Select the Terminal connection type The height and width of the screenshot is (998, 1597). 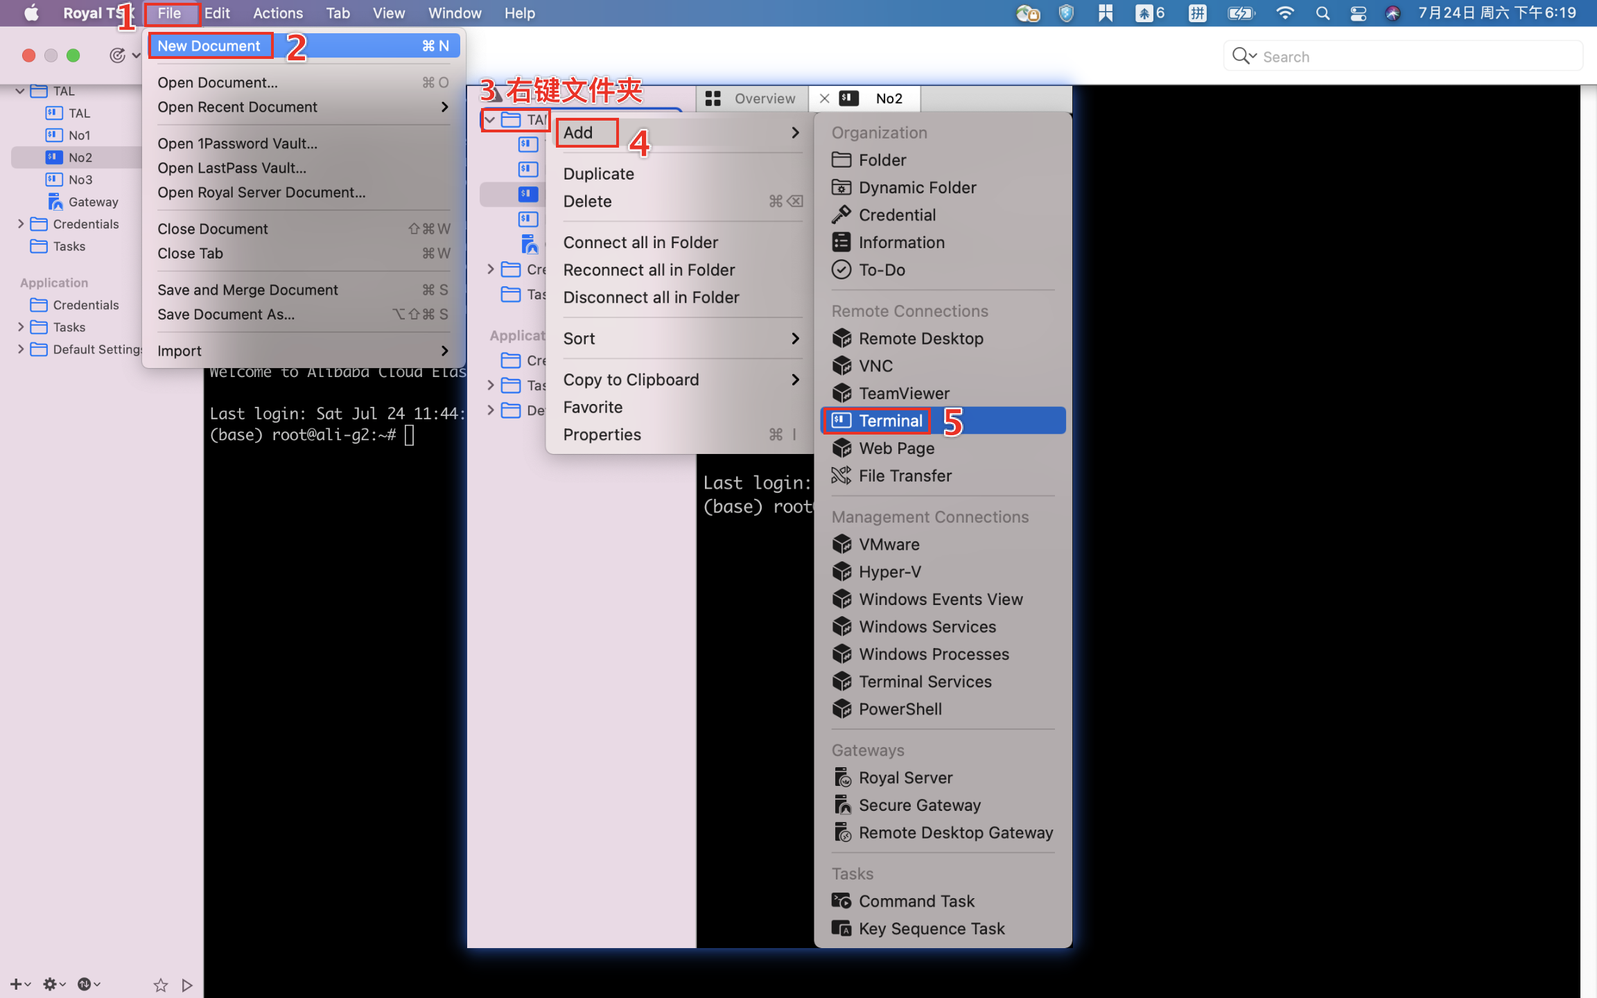[943, 421]
